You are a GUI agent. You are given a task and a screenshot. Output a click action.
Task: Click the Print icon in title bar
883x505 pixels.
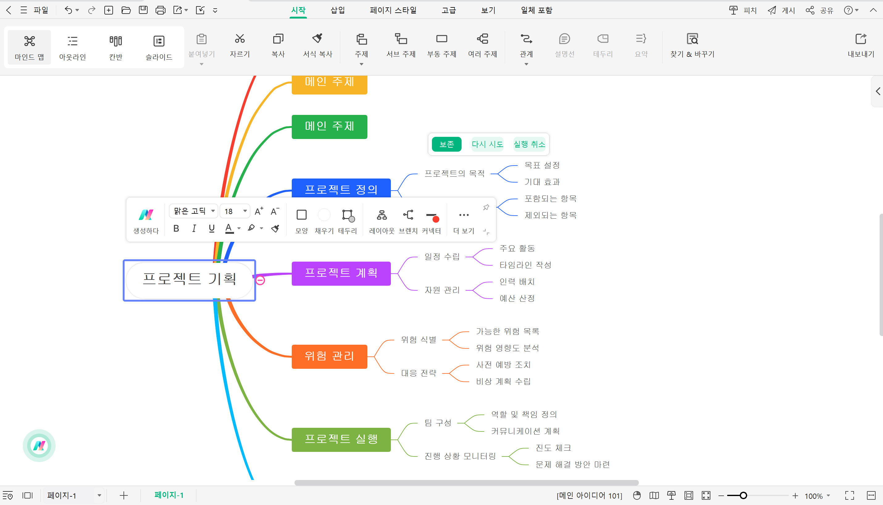(x=160, y=10)
